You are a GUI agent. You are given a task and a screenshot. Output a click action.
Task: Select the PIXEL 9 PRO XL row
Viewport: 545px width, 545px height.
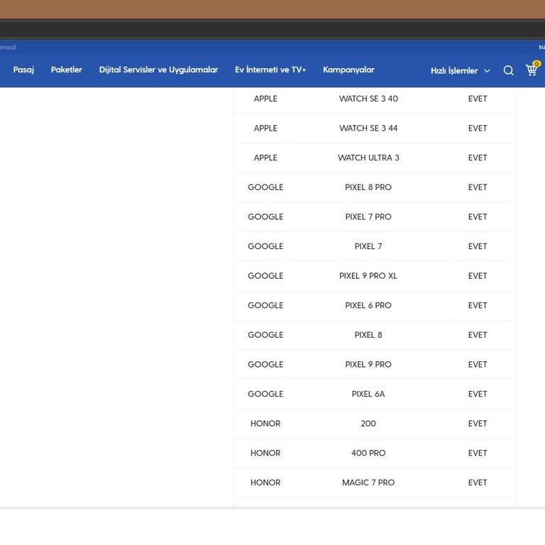click(x=368, y=276)
